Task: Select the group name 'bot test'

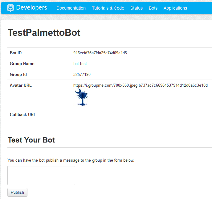Action: pyautogui.click(x=80, y=64)
